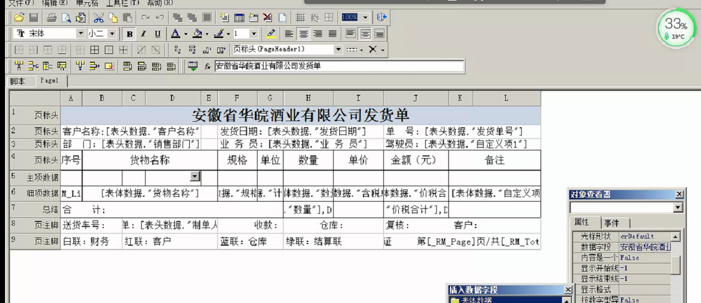Click the exit designer door icon
The height and width of the screenshot is (303, 701).
[x=382, y=18]
